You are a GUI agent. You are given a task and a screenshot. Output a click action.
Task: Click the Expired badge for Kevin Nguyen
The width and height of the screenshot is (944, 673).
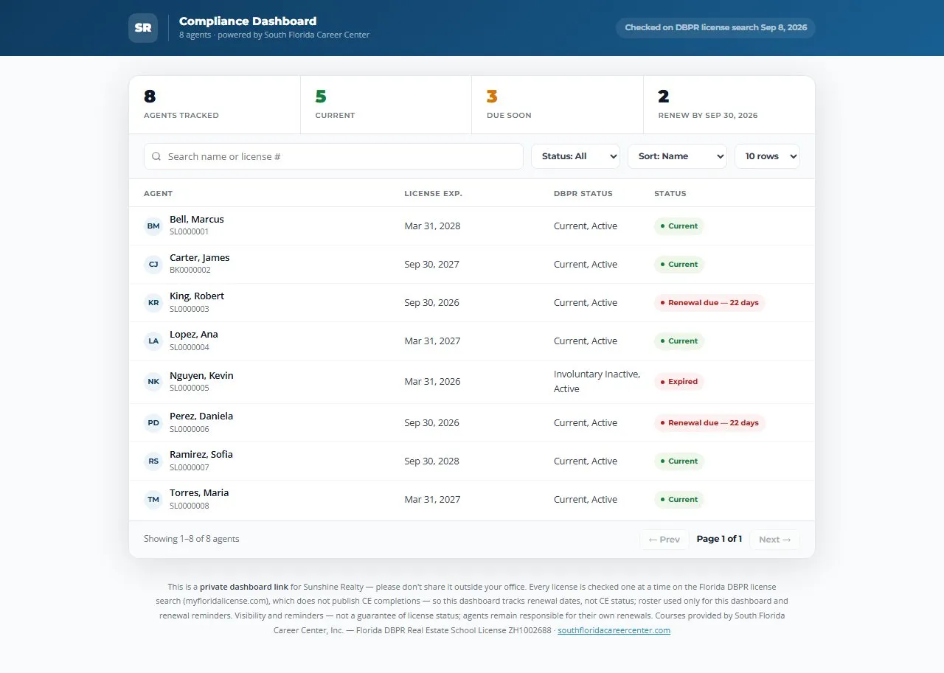point(679,382)
